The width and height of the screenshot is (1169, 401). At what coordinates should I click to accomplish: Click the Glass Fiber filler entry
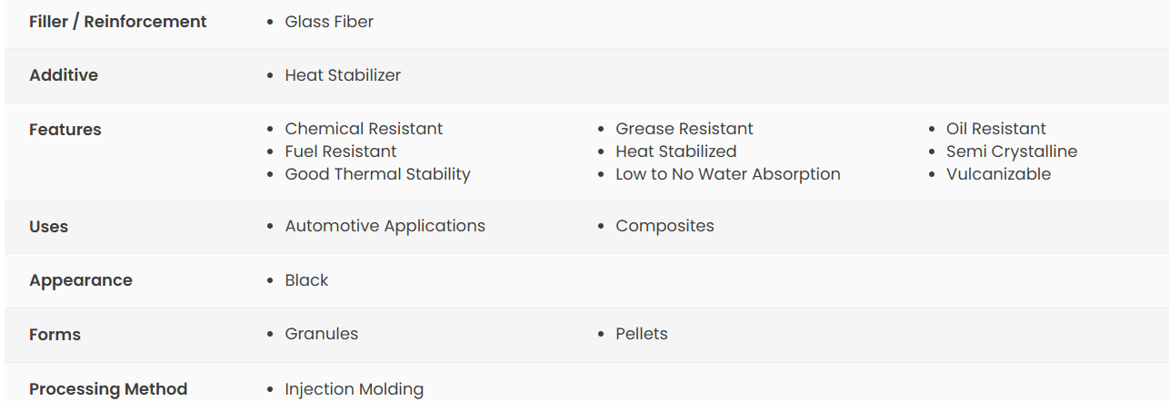(x=329, y=22)
